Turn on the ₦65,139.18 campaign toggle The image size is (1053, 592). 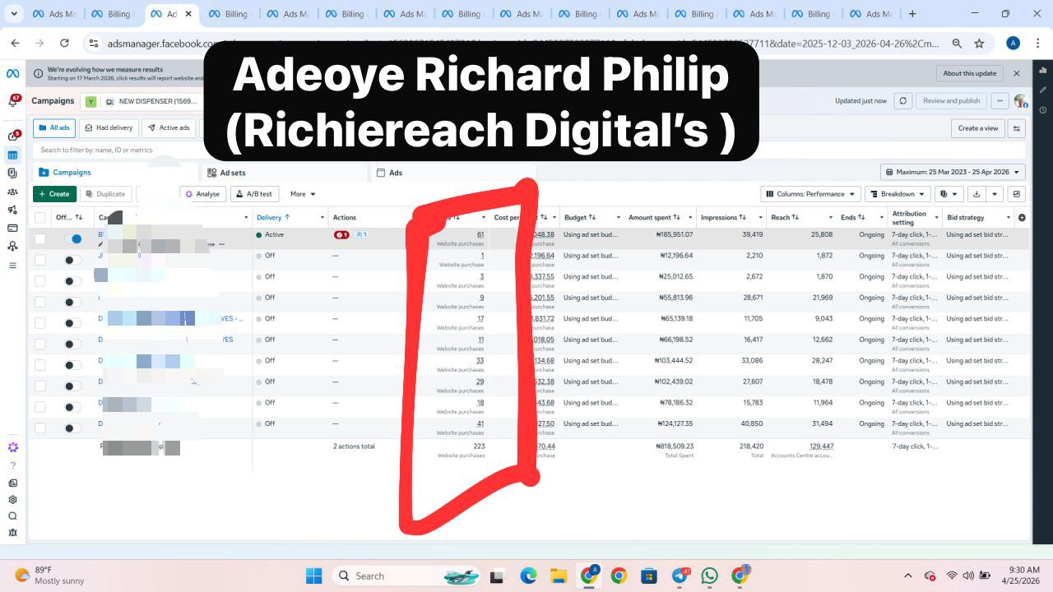pos(73,323)
